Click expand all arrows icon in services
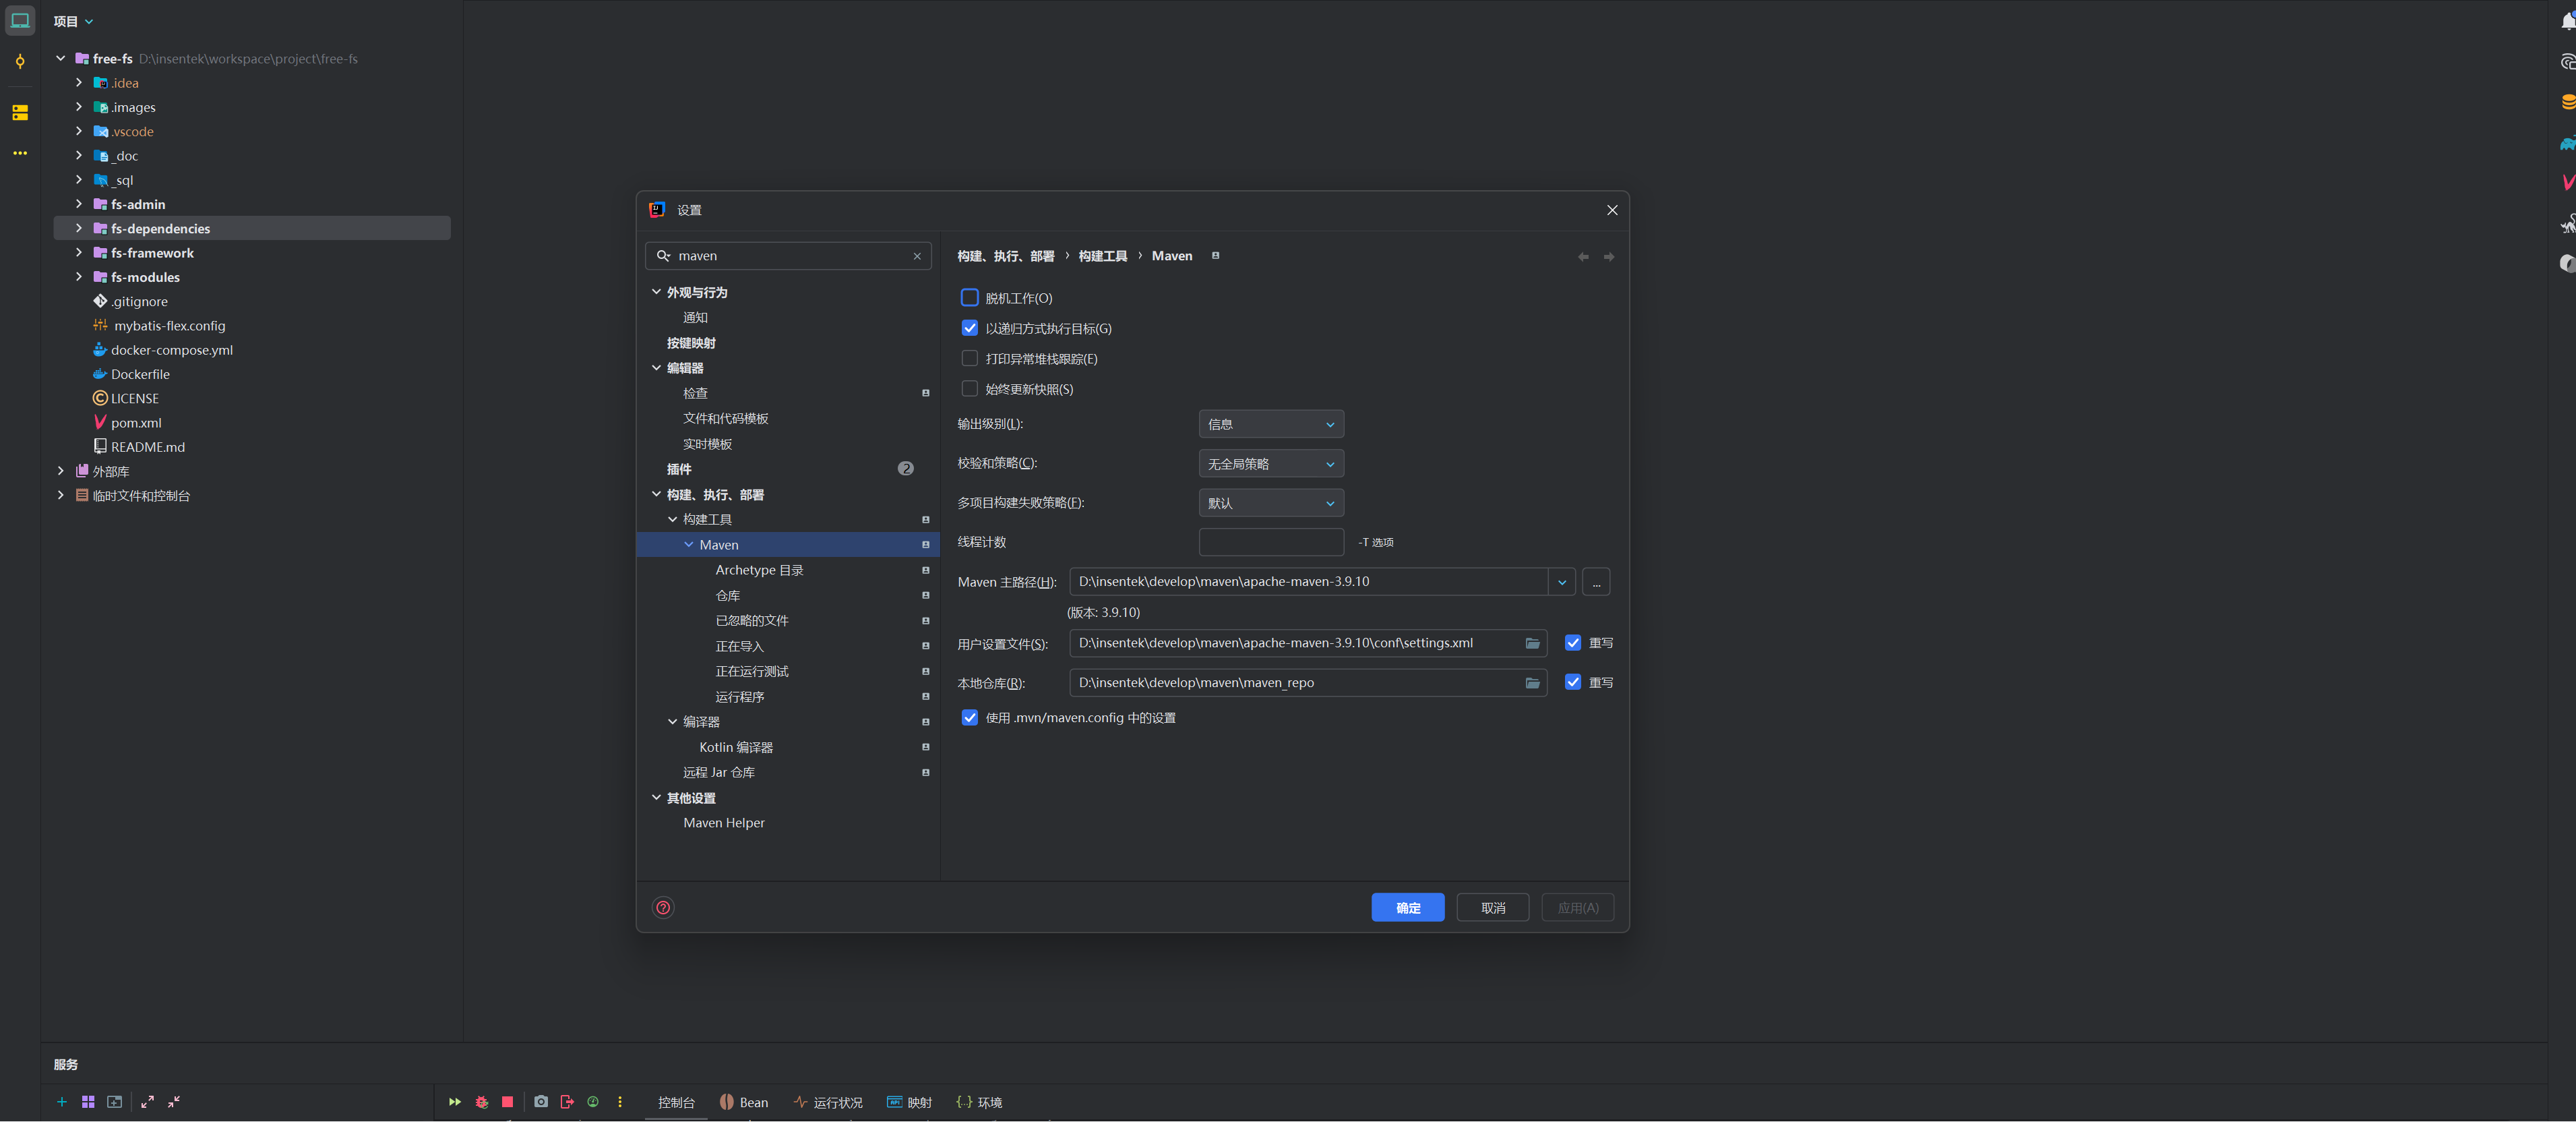Viewport: 2576px width, 1122px height. click(x=147, y=1101)
